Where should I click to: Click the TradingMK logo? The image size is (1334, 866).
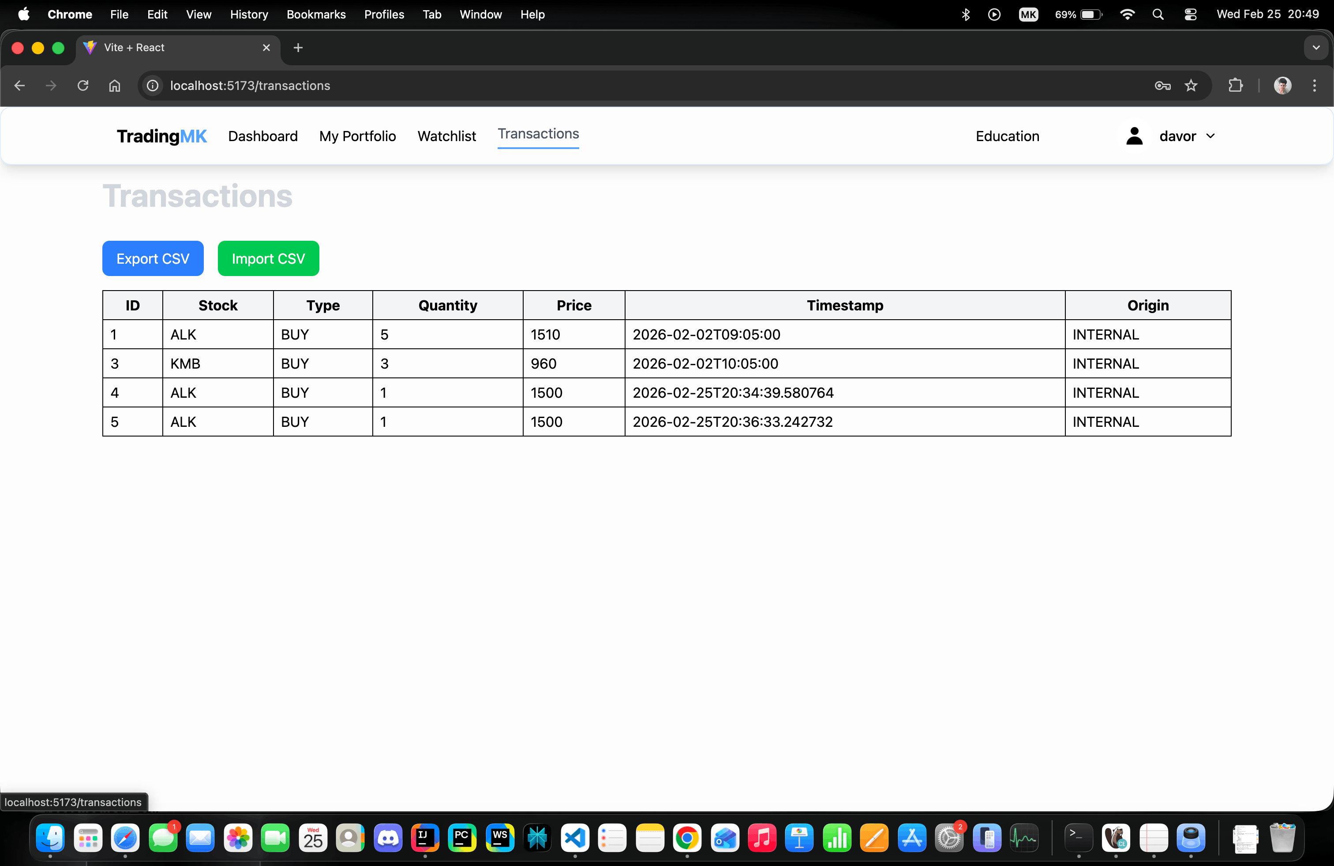(161, 136)
